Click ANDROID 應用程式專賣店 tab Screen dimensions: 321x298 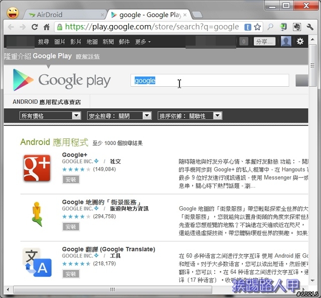[47, 102]
